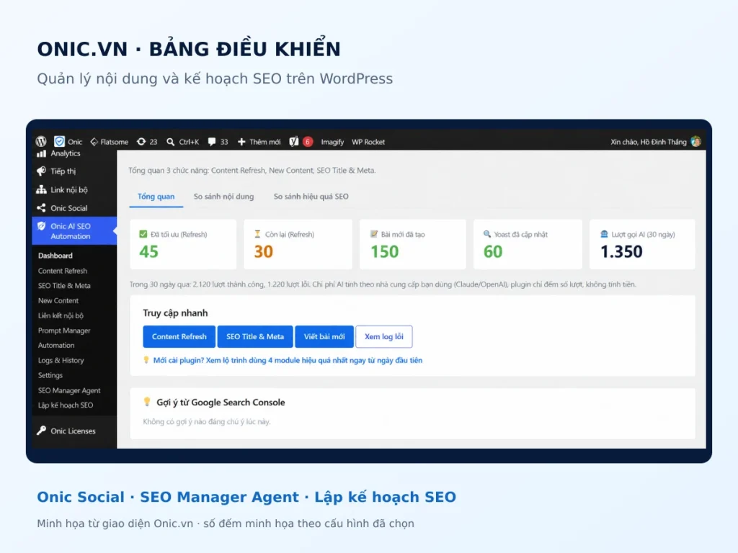Click the Còn lại (Refresh) card showing 30
The width and height of the screenshot is (738, 553).
[298, 244]
